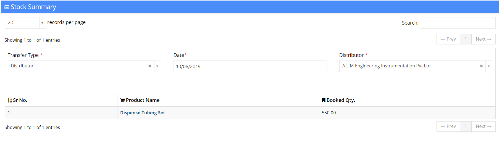Open the Dispense Tubing Set link
This screenshot has height=145, width=499.
click(143, 113)
